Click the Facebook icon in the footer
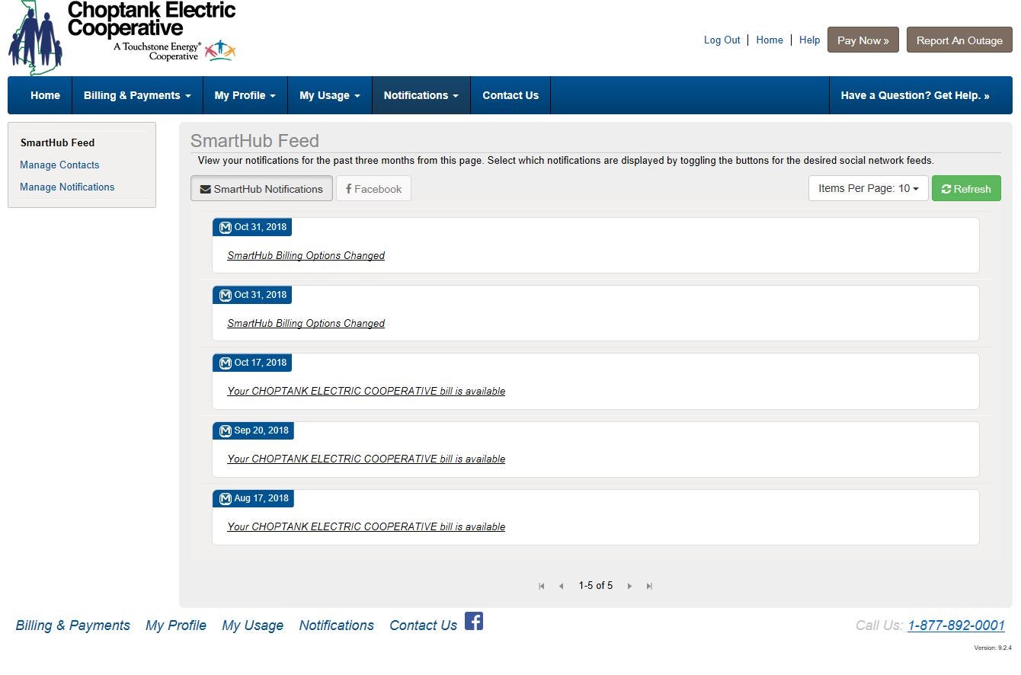1021x675 pixels. tap(474, 622)
